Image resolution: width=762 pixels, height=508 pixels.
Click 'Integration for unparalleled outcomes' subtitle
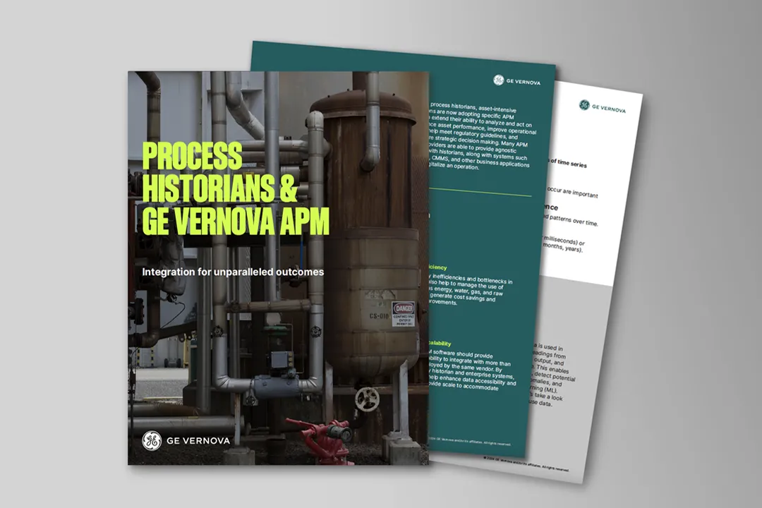[233, 272]
